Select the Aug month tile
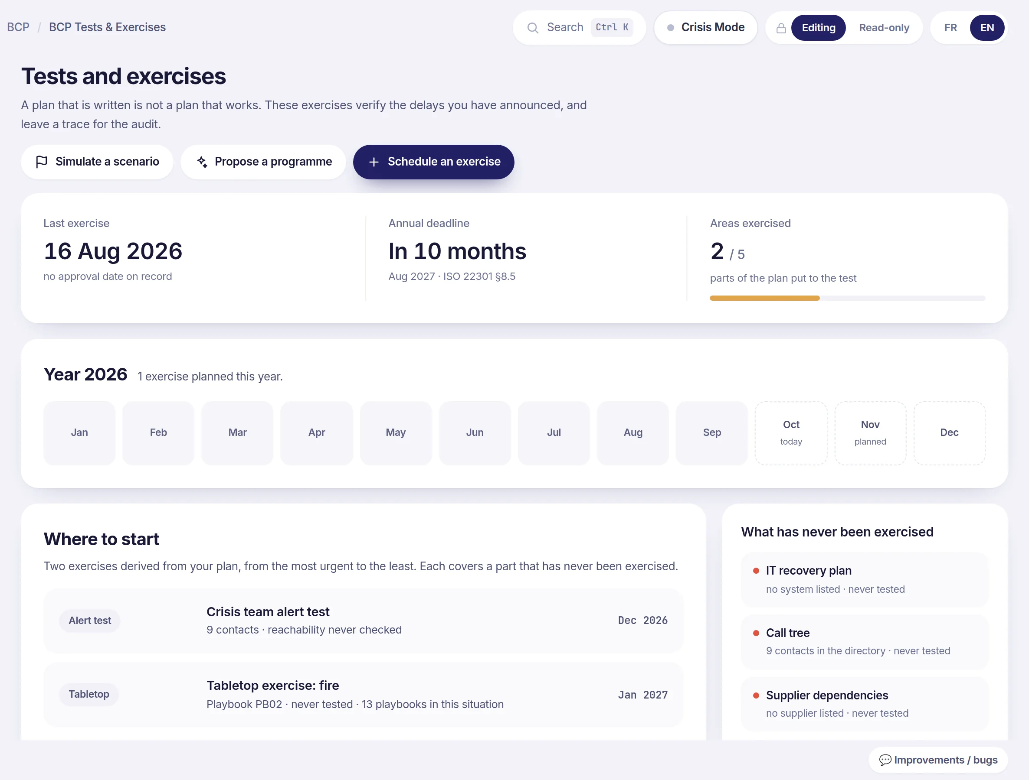1029x780 pixels. (632, 433)
